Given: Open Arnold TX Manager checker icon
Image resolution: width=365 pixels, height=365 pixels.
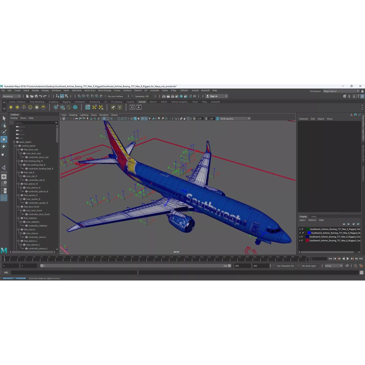Looking at the screenshot, I should pos(88,107).
